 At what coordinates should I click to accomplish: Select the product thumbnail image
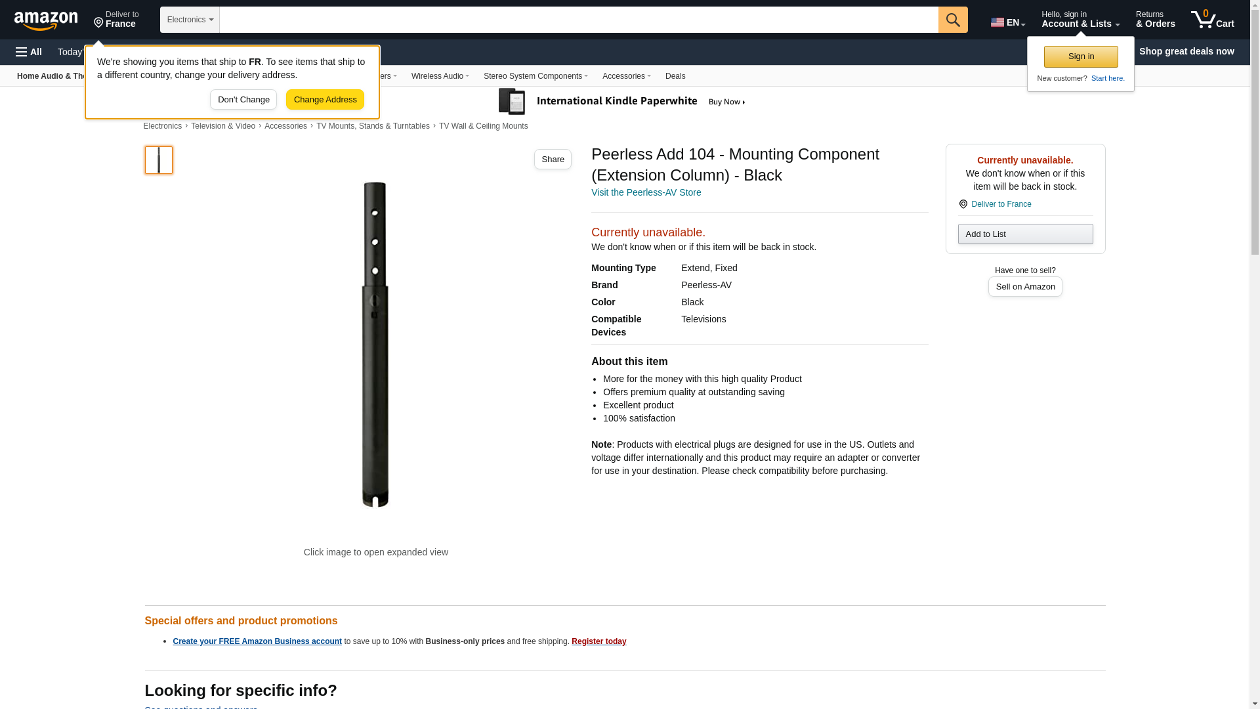pyautogui.click(x=159, y=160)
